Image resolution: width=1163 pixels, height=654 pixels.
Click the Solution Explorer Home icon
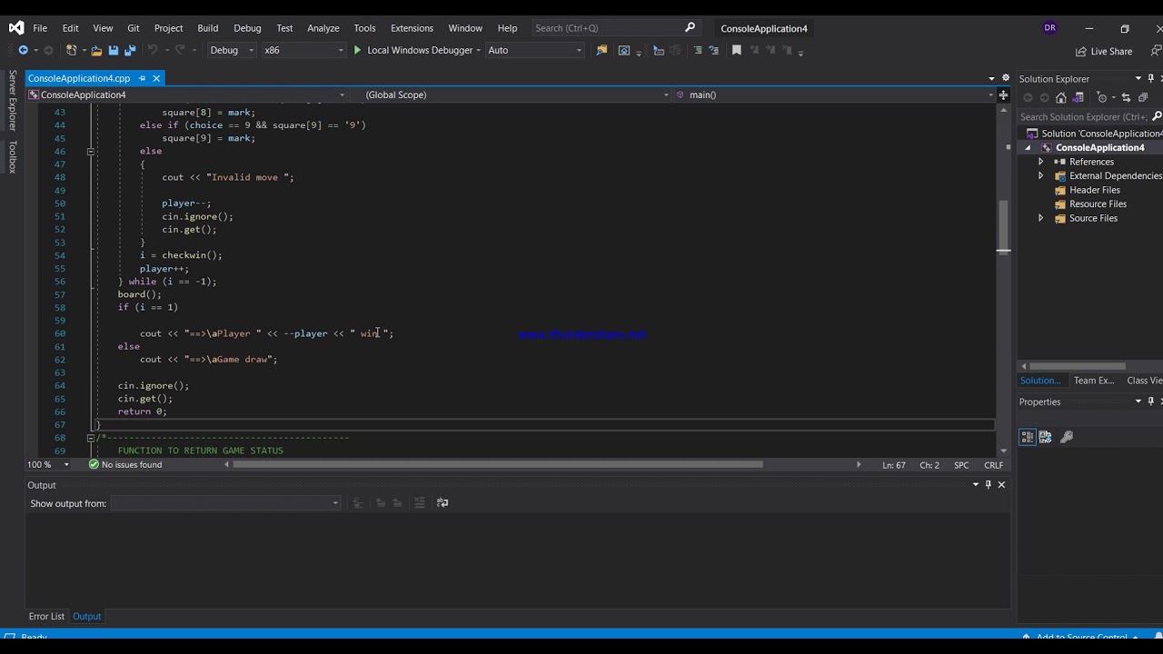[1060, 97]
